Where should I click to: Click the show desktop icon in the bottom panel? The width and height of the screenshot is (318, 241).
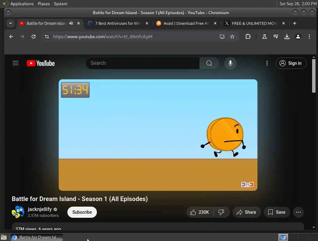[x=4, y=237]
